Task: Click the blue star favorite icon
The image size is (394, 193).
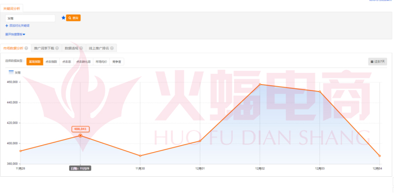Action: tap(63, 18)
